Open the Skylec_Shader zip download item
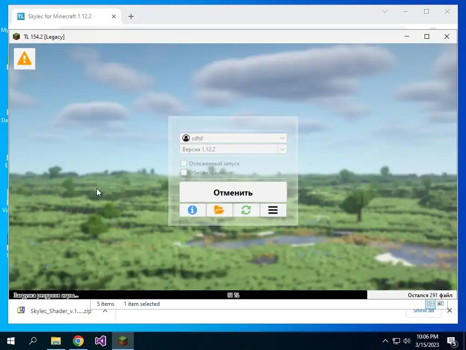The height and width of the screenshot is (350, 466). click(x=61, y=311)
